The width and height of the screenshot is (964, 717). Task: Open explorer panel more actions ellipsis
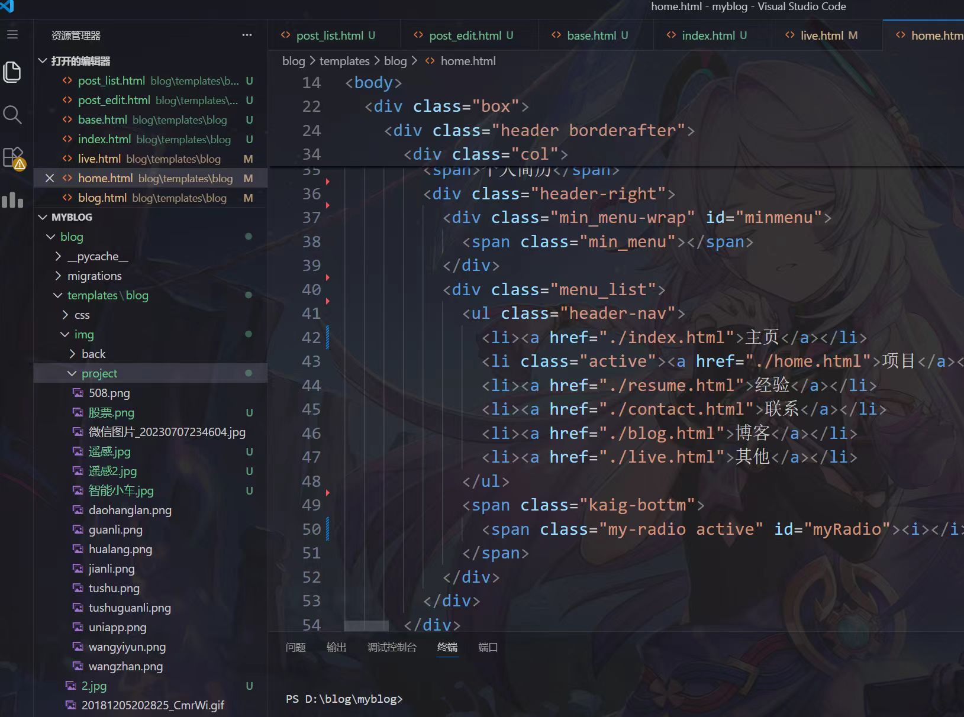click(x=247, y=35)
